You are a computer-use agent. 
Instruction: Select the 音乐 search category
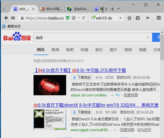(x=99, y=50)
